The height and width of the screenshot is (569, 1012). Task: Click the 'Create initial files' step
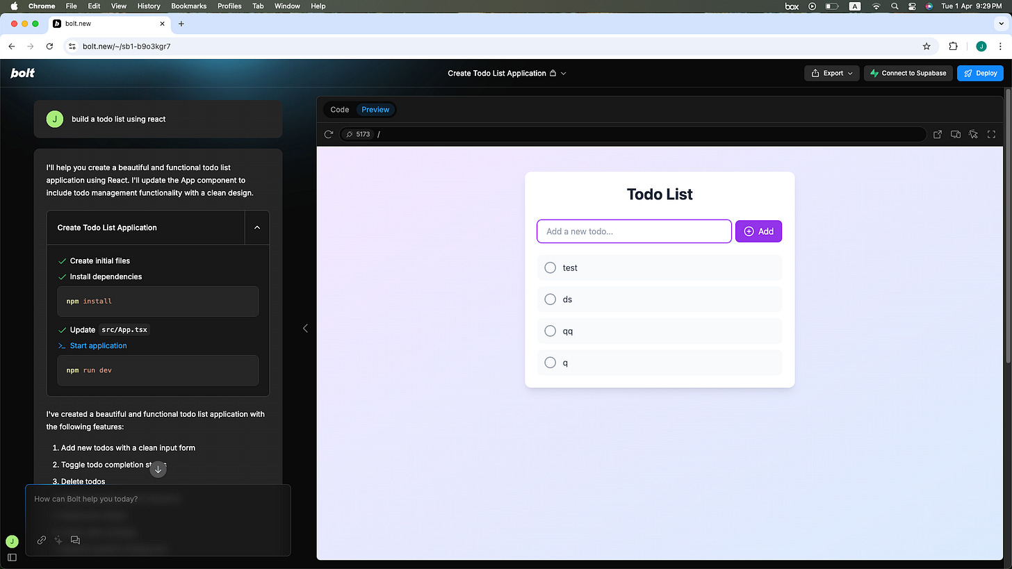coord(99,261)
